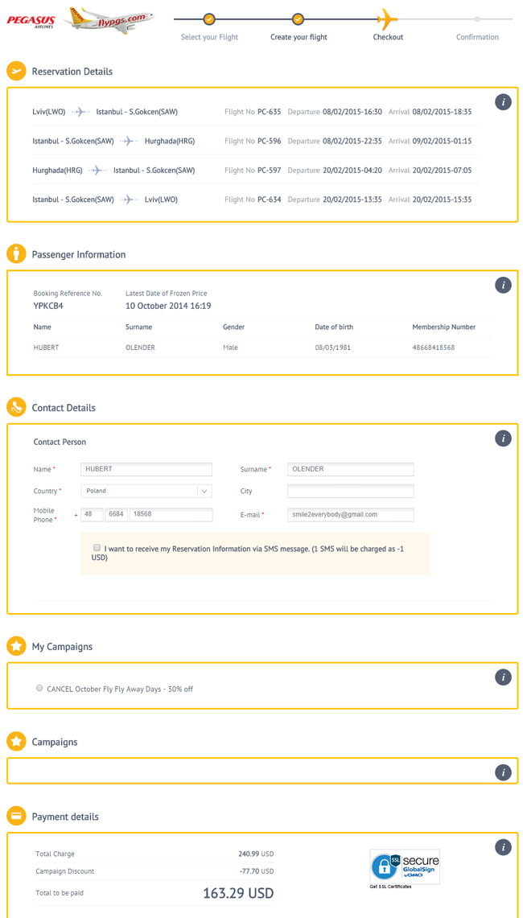Open the Country dropdown showing Poland
The height and width of the screenshot is (918, 523).
tap(146, 491)
